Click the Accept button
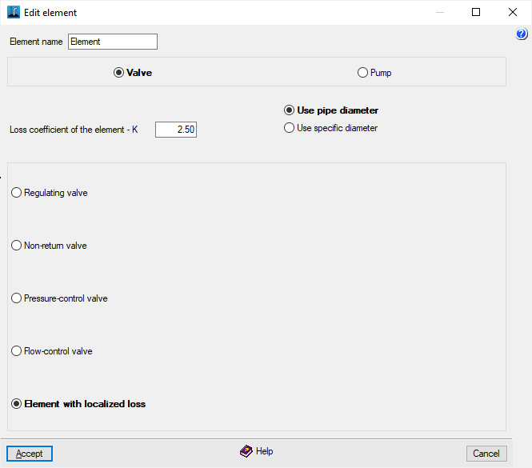 tap(30, 454)
